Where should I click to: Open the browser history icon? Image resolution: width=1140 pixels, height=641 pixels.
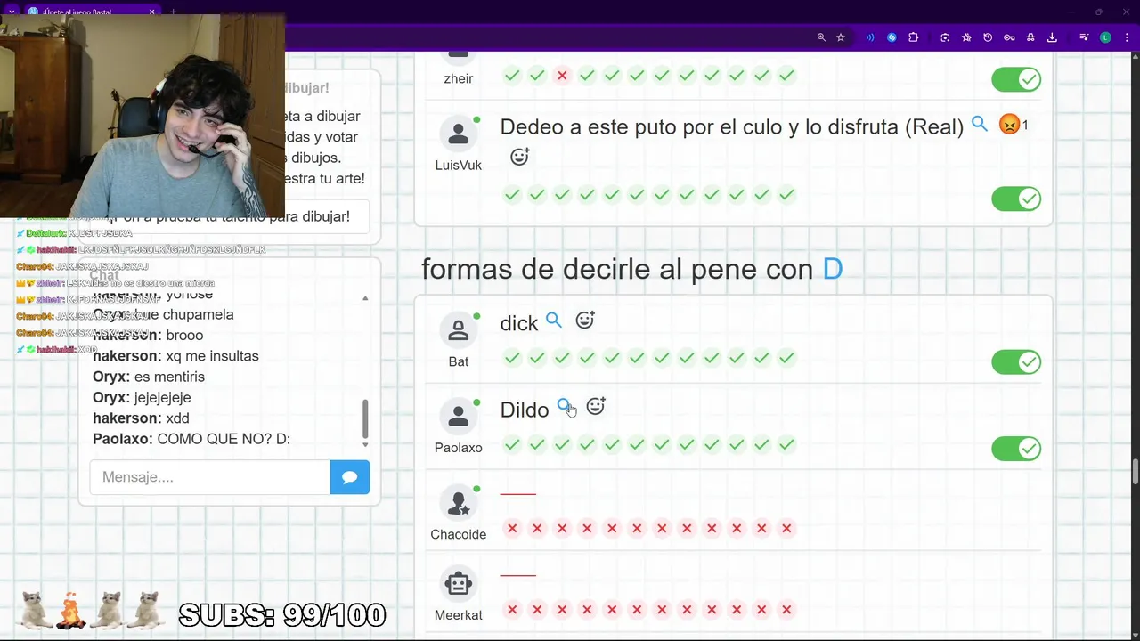[x=988, y=37]
